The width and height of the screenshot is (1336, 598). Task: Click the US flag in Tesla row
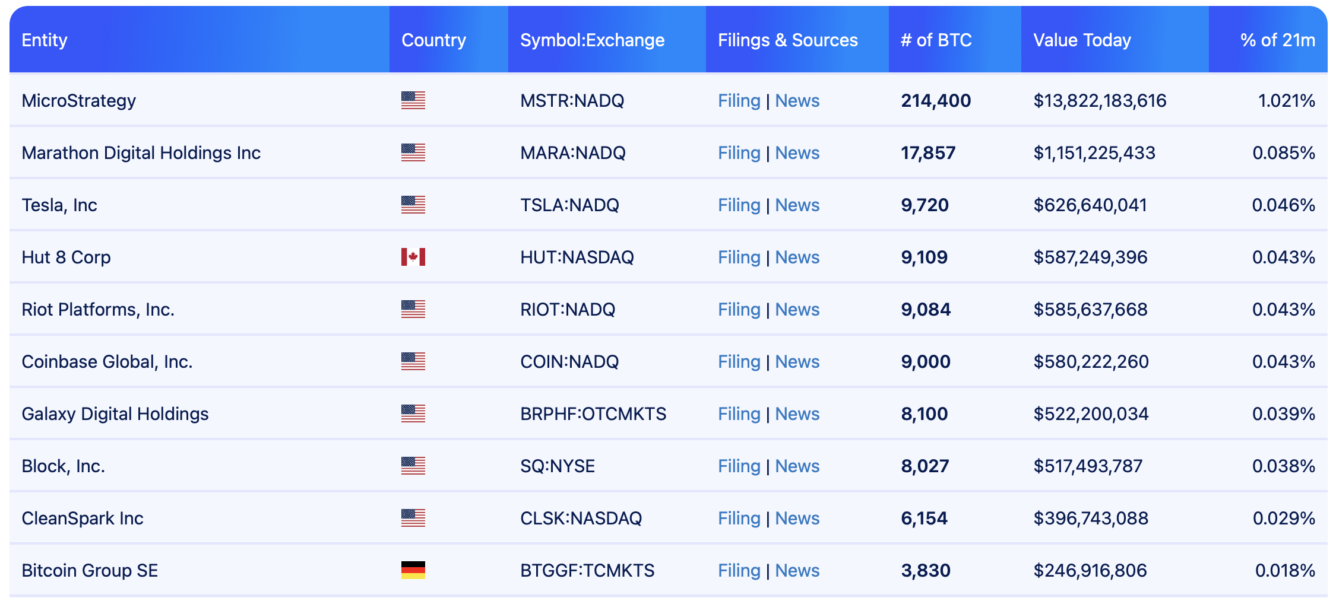413,205
